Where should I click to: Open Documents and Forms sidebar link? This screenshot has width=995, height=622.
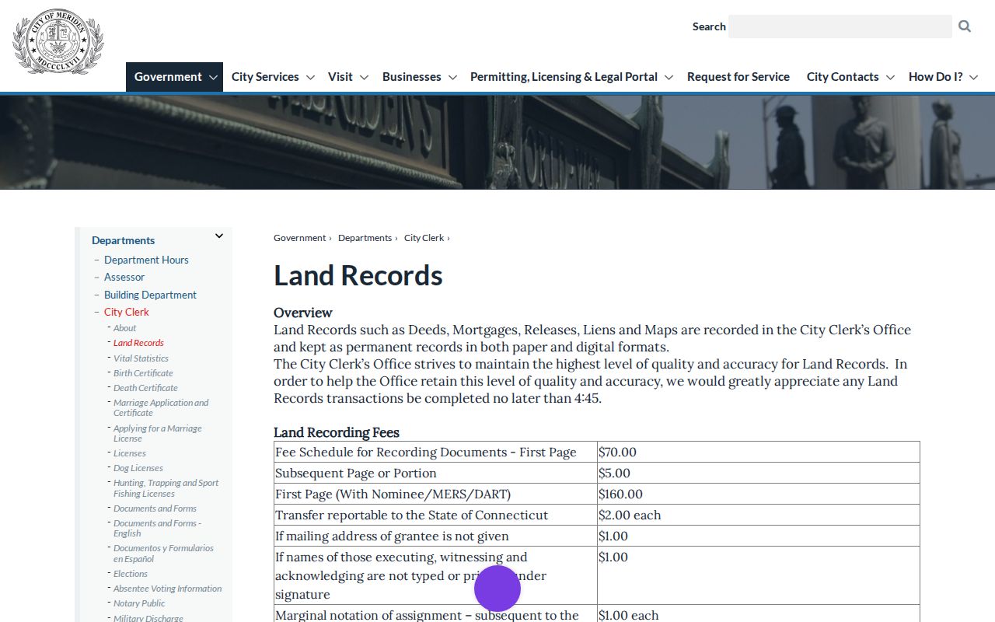pos(155,508)
